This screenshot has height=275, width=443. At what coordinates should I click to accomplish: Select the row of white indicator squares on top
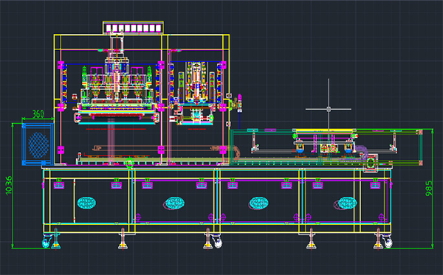click(x=134, y=28)
